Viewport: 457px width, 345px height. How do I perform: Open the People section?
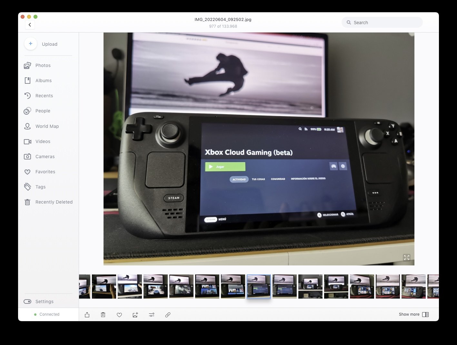point(43,111)
